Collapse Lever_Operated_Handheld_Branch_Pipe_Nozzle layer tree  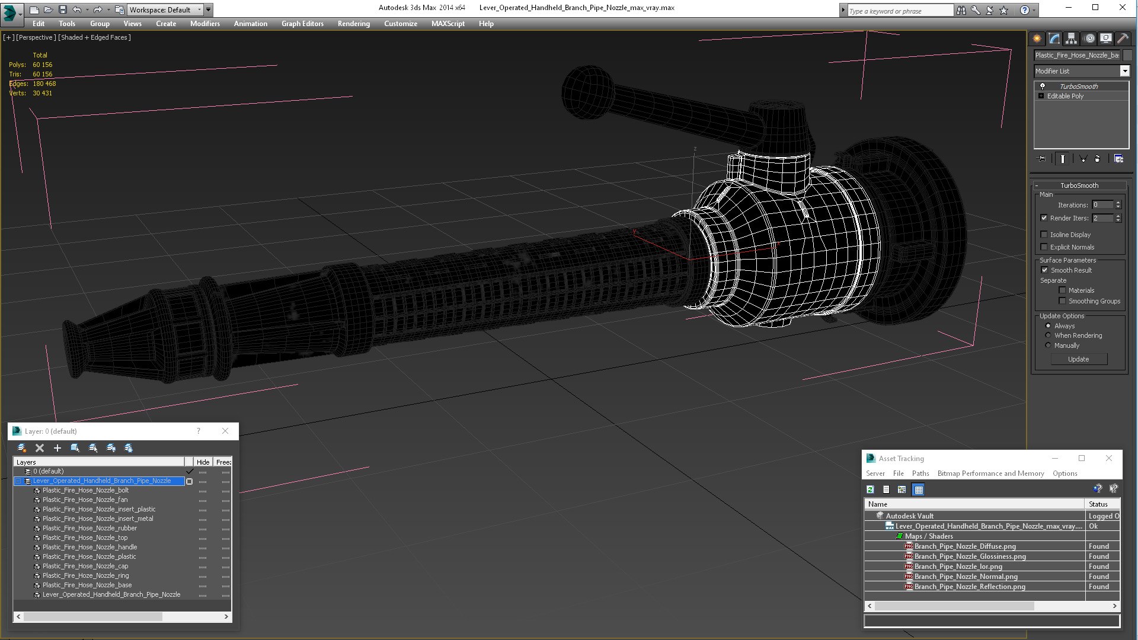click(x=18, y=481)
